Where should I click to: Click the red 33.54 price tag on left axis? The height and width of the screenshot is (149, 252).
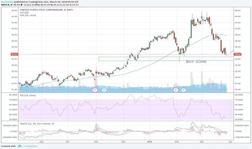coord(14,54)
